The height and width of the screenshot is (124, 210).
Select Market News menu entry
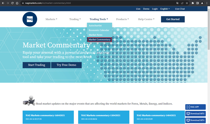tap(95, 35)
